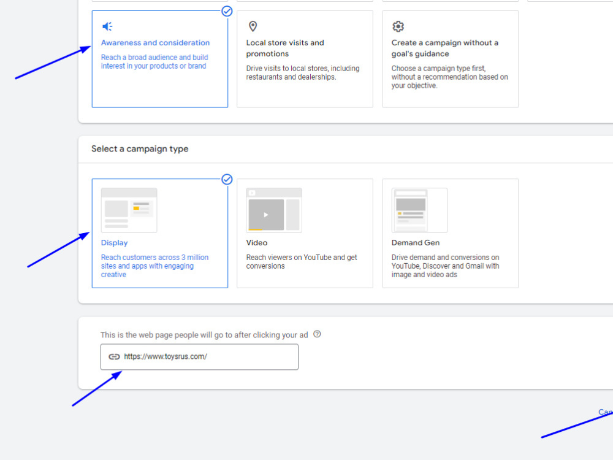Click 'Reach viewers on YouTube and get conversions'
The width and height of the screenshot is (613, 460).
point(302,262)
